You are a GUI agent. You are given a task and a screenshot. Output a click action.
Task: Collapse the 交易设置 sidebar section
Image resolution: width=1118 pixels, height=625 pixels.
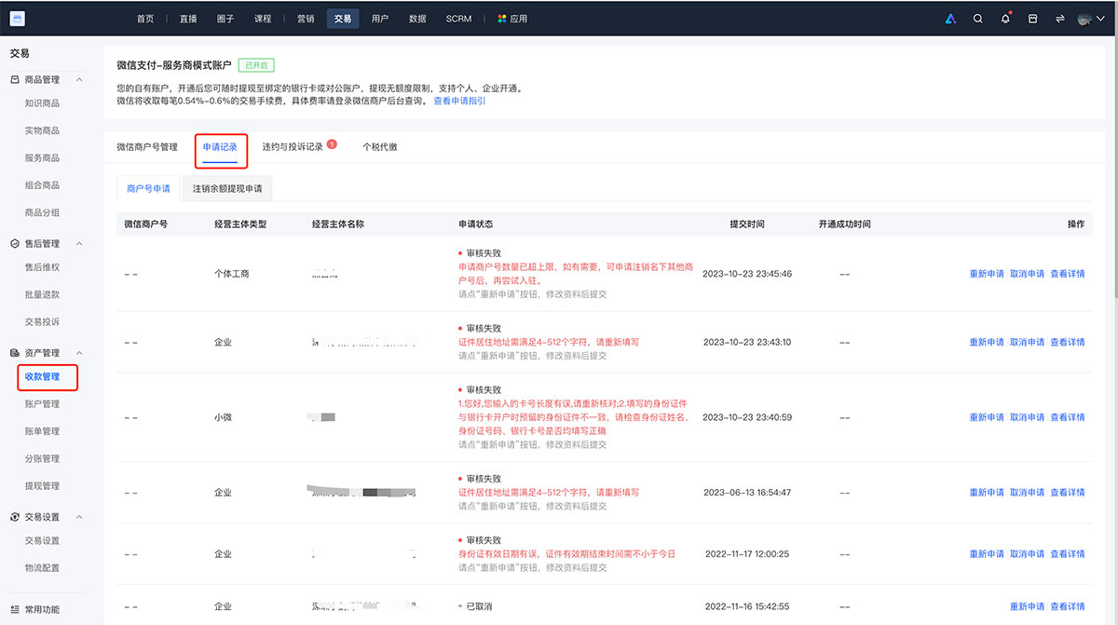[79, 517]
